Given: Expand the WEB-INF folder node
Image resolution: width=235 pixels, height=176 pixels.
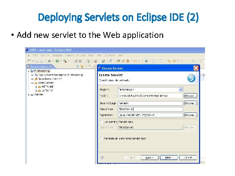Looking at the screenshot, I should point(36,91).
